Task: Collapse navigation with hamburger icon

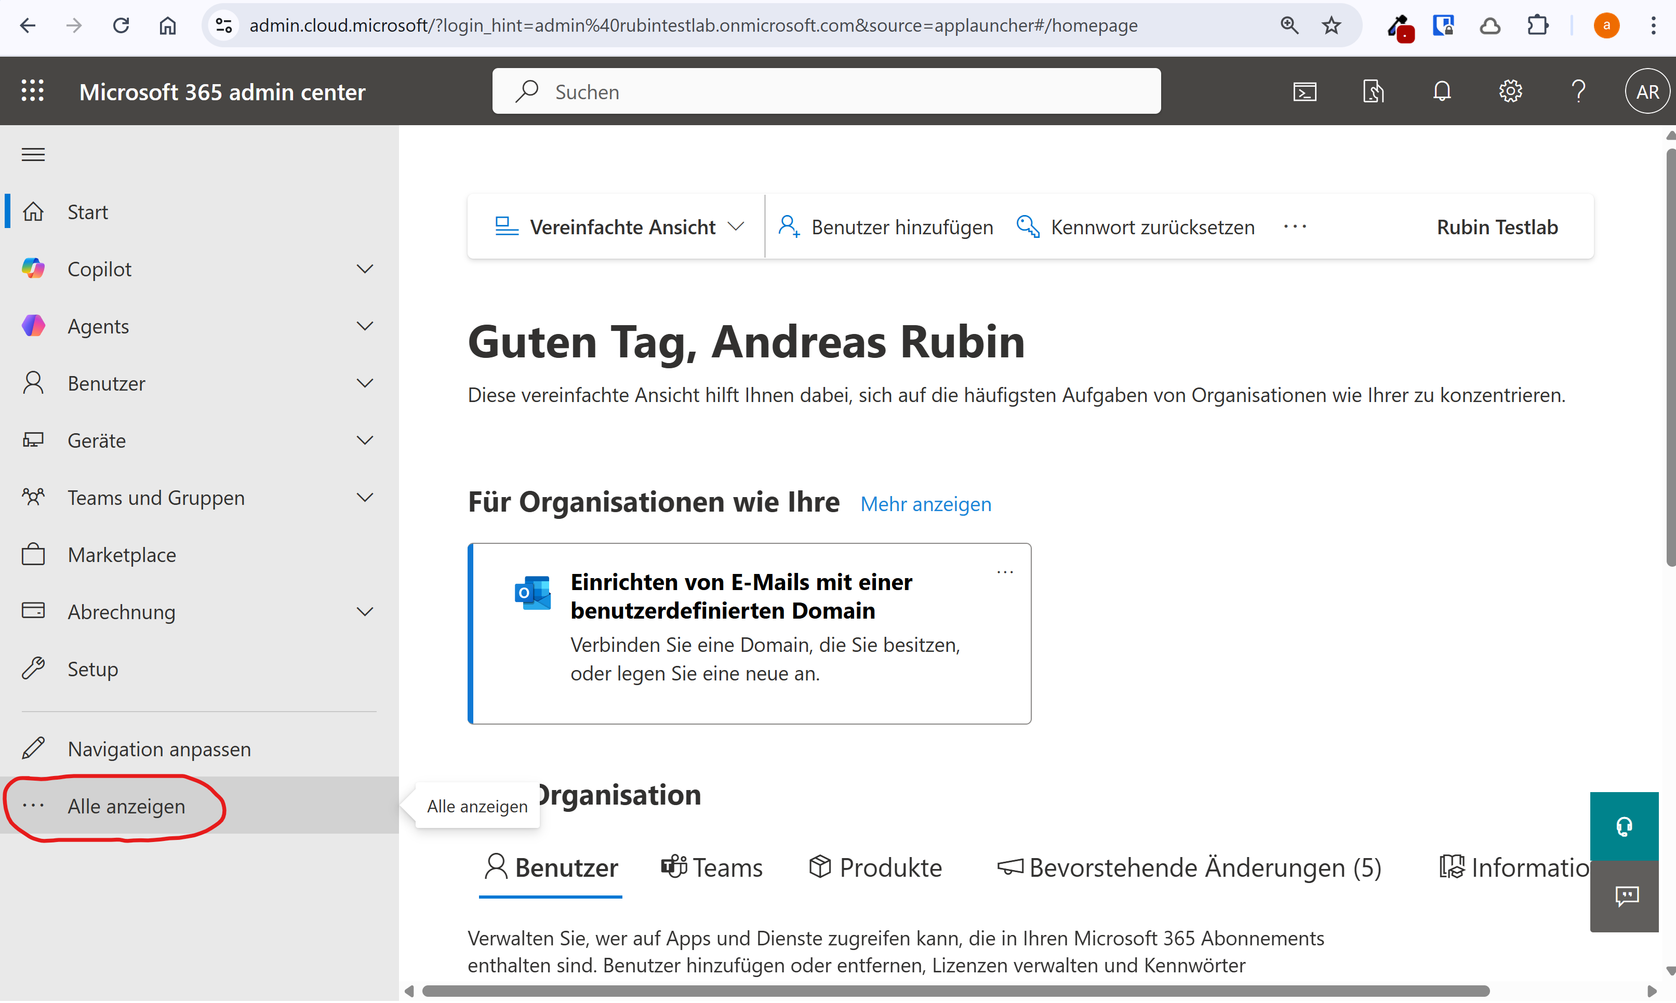Action: pyautogui.click(x=33, y=155)
